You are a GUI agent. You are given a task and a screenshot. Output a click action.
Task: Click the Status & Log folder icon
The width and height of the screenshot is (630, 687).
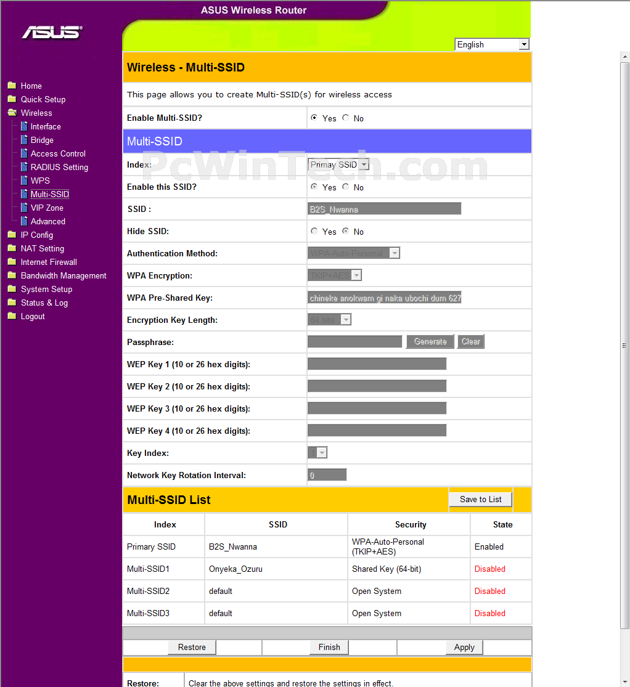12,303
